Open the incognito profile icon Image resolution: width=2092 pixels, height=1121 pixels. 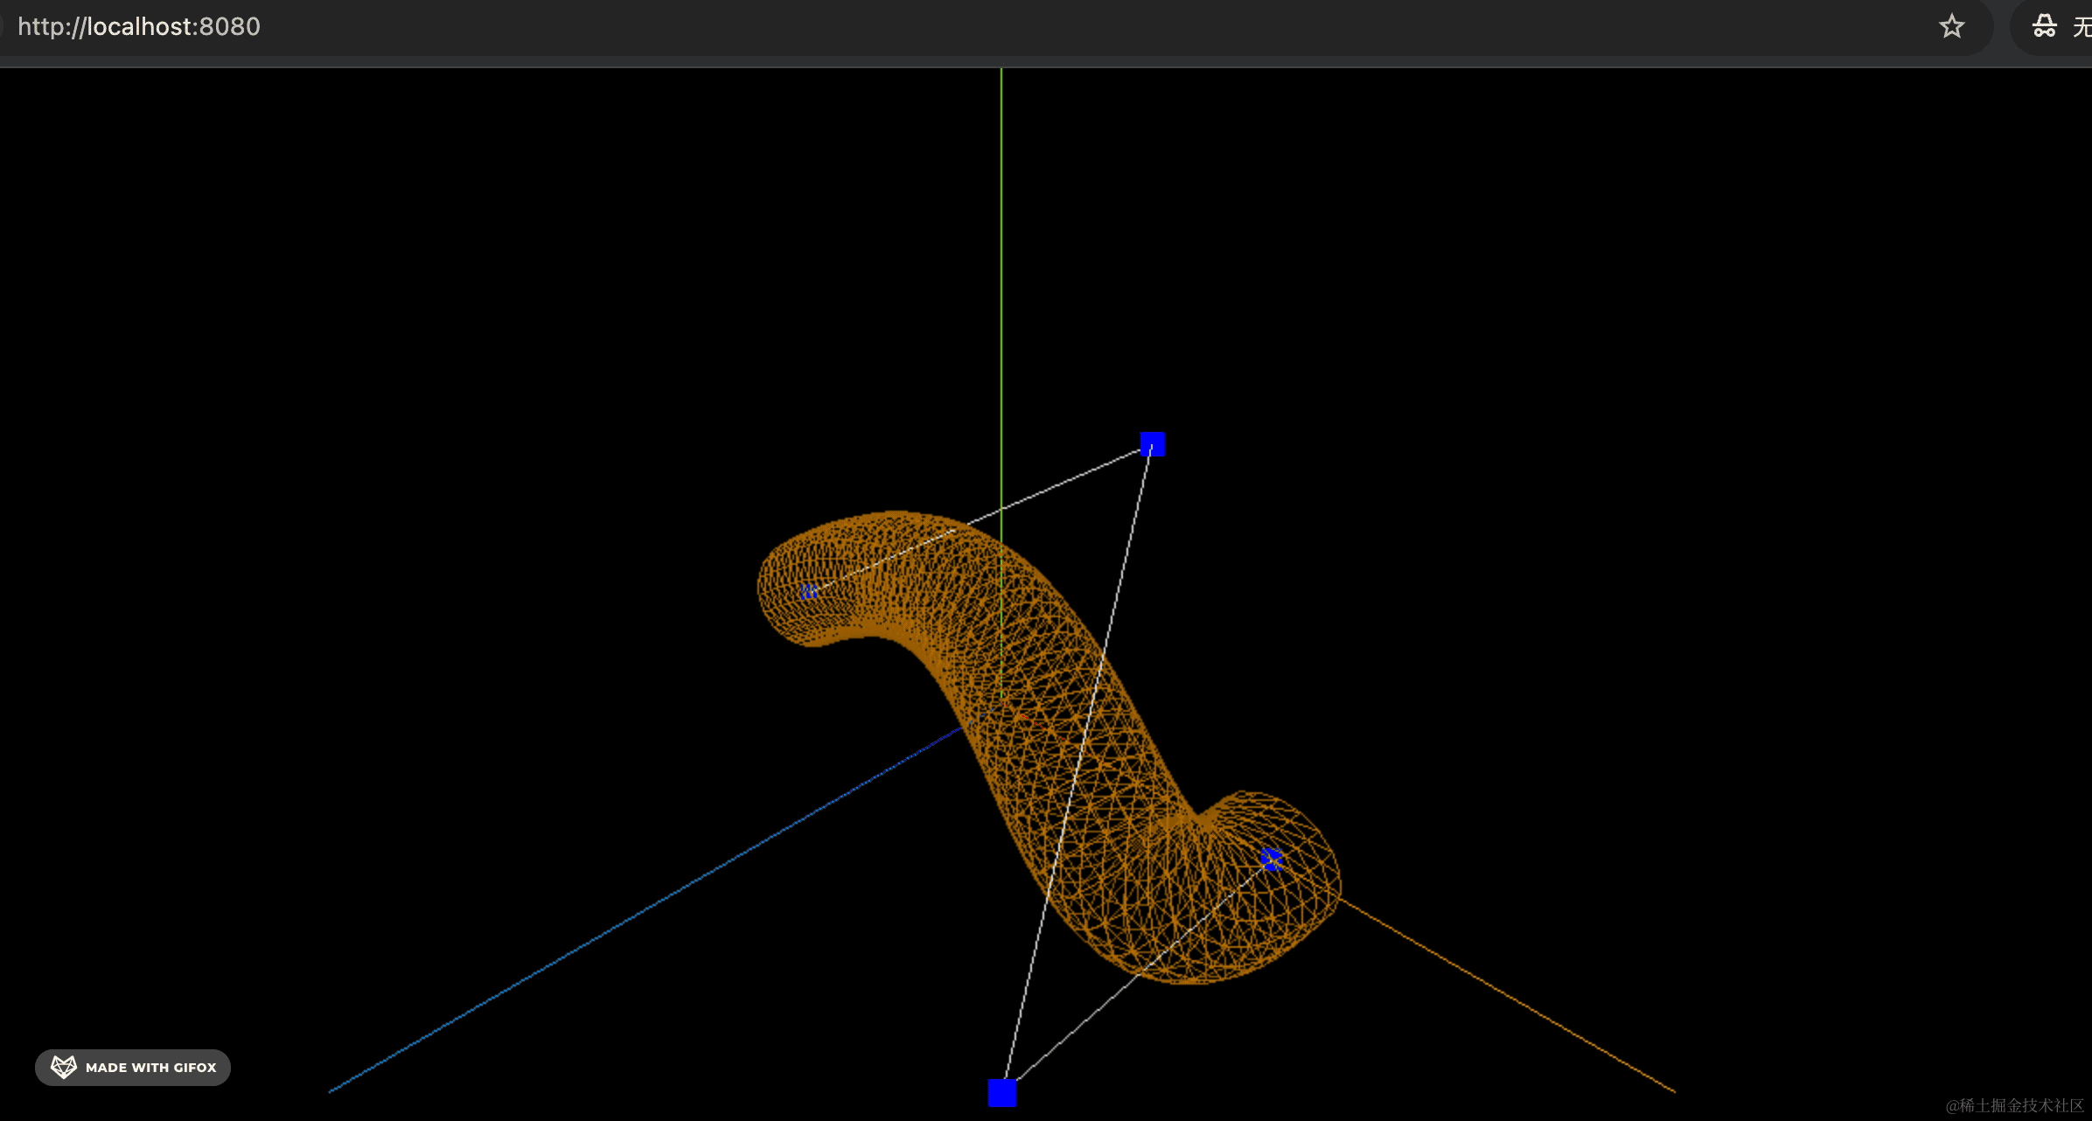(x=2044, y=26)
